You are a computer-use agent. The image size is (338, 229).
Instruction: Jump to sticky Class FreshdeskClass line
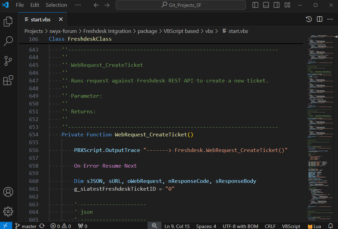[x=160, y=39]
